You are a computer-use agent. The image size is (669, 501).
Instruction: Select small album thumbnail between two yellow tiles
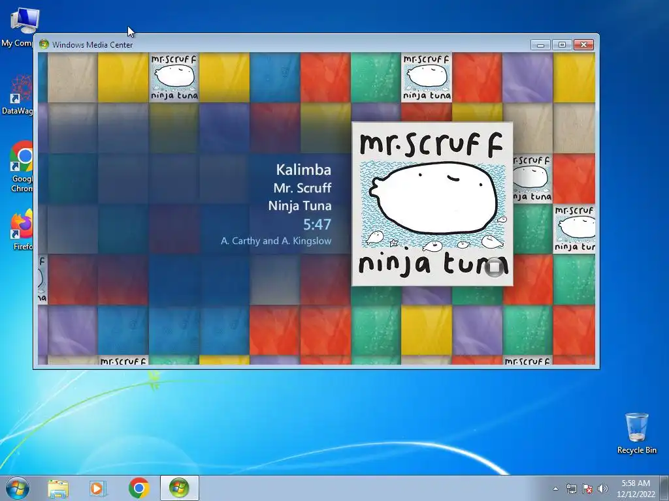174,78
